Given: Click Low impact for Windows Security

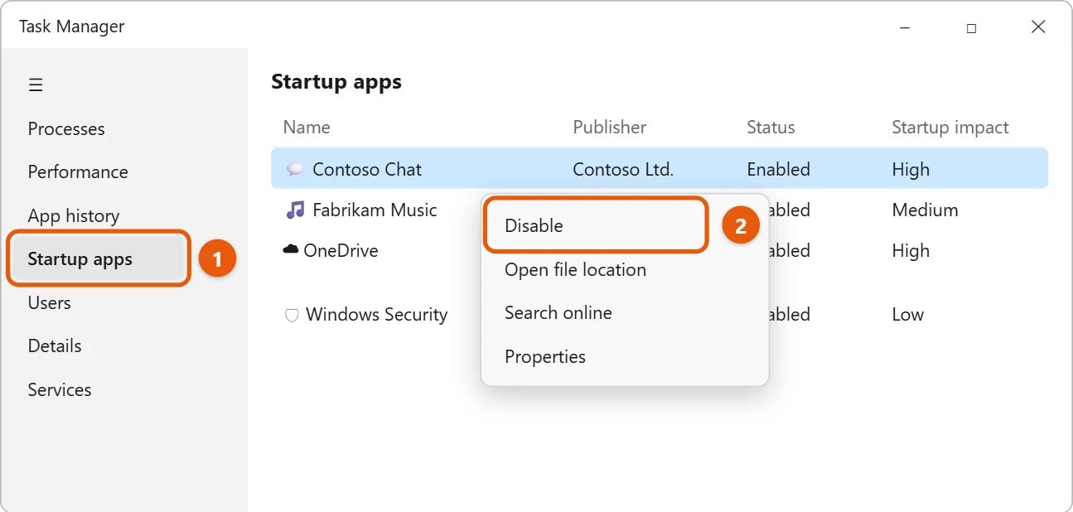Looking at the screenshot, I should [907, 314].
